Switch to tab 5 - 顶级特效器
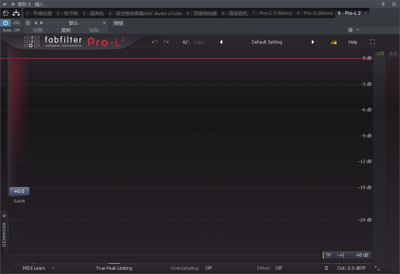 202,13
